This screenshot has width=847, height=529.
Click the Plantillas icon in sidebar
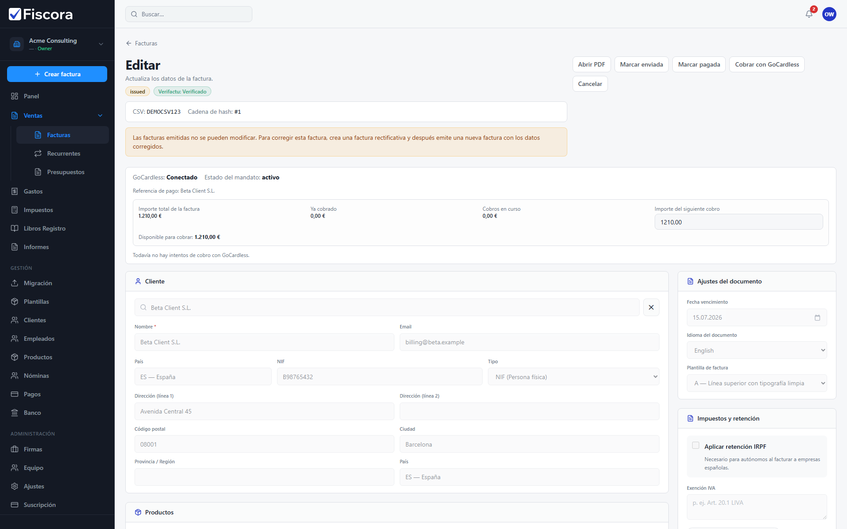(x=15, y=302)
